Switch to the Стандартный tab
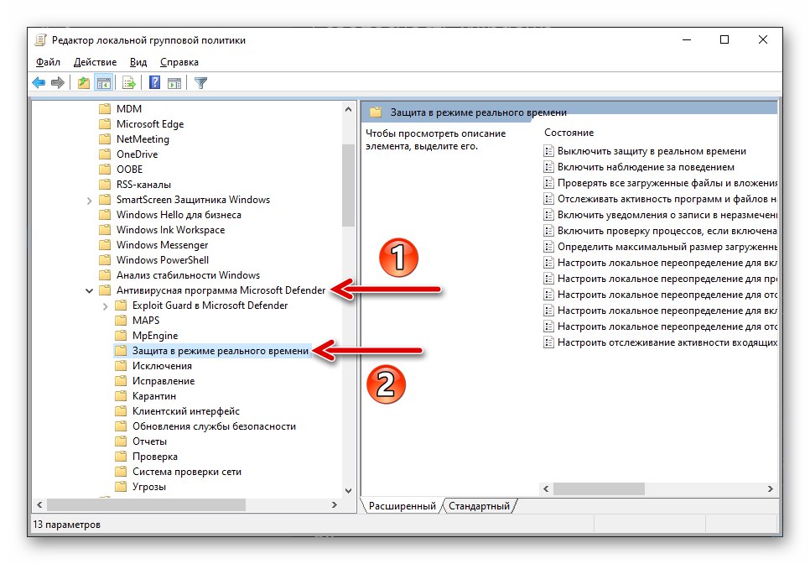The image size is (810, 564). 479,506
